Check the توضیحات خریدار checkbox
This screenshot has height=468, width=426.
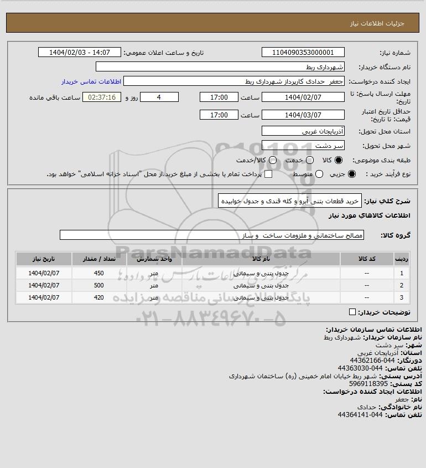(x=352, y=312)
